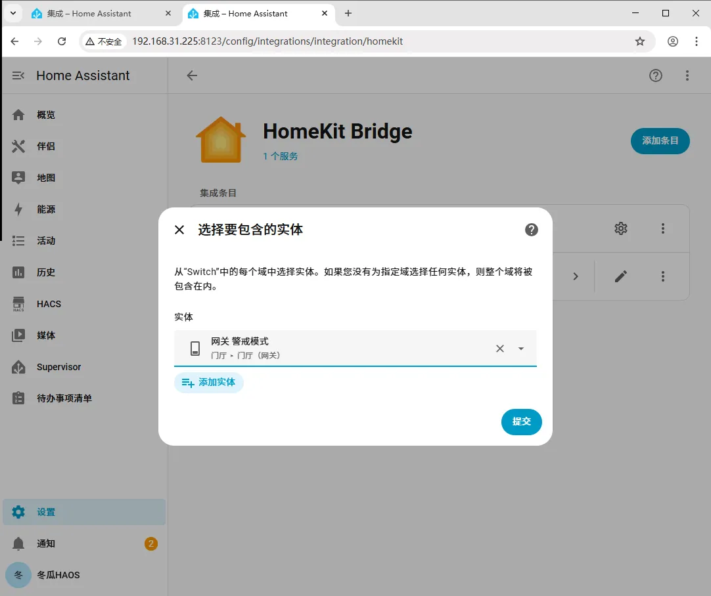The height and width of the screenshot is (596, 711).
Task: Close the first browser tab
Action: pos(168,14)
